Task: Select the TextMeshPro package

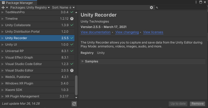Action: (x=37, y=12)
